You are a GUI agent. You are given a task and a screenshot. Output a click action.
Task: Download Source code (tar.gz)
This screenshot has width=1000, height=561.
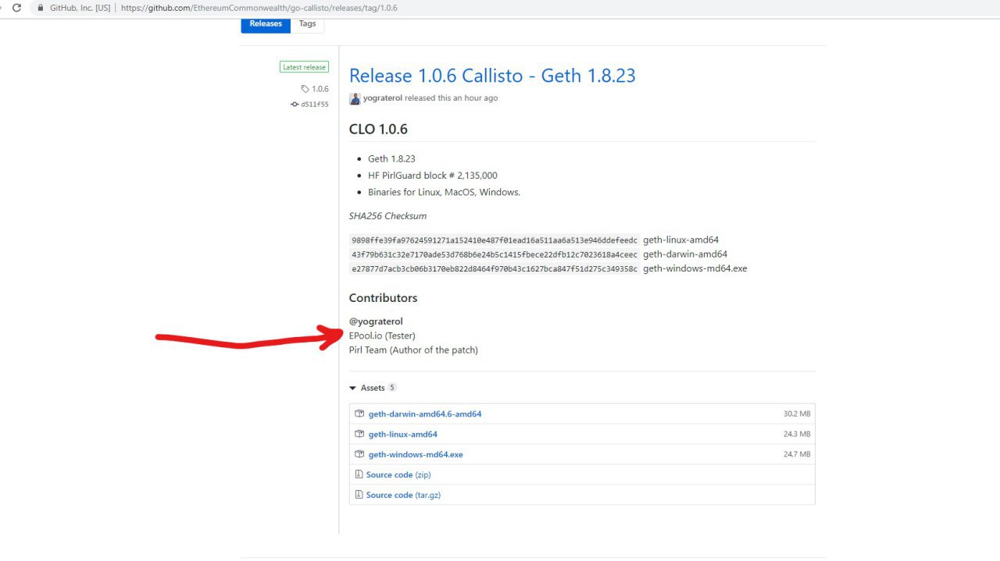[403, 495]
